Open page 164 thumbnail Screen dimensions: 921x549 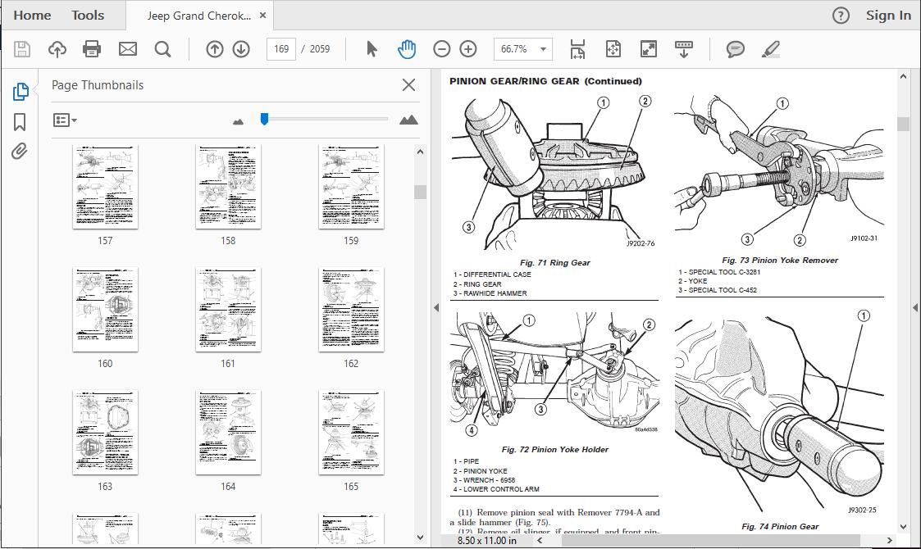(x=228, y=432)
